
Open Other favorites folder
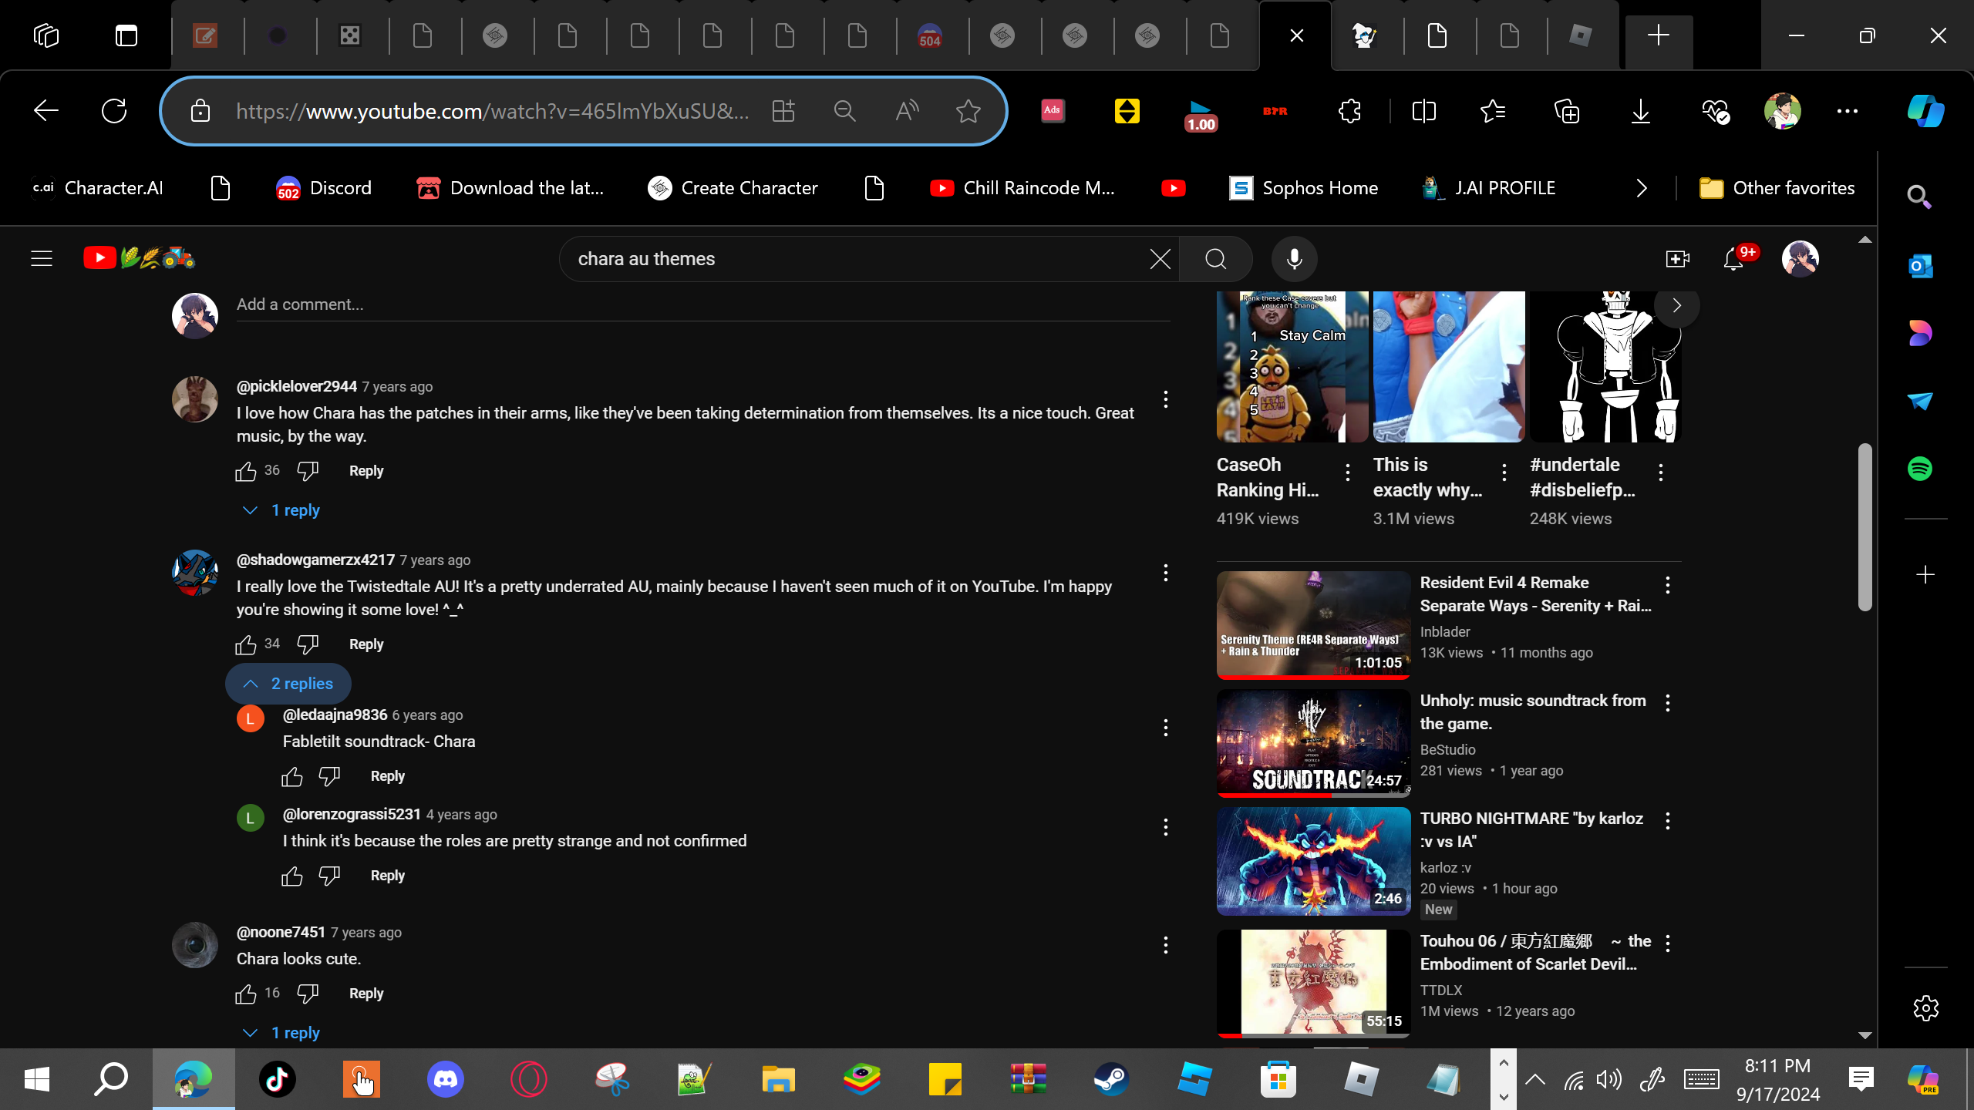click(1777, 188)
